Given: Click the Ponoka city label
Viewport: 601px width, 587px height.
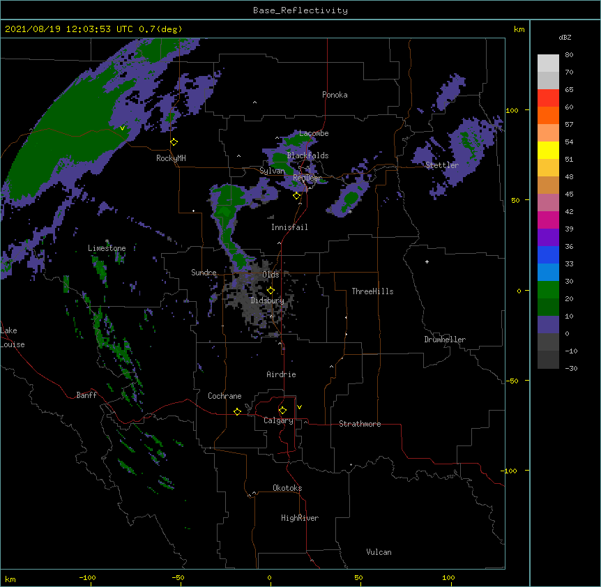Looking at the screenshot, I should coord(335,95).
